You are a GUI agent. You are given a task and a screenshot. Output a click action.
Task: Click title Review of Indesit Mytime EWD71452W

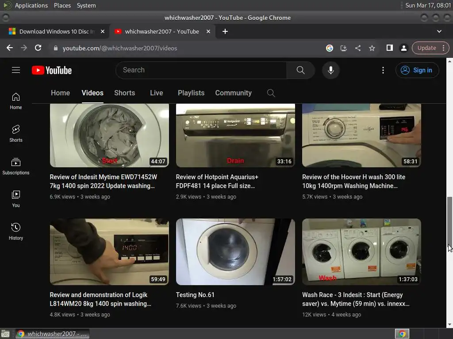click(x=103, y=181)
